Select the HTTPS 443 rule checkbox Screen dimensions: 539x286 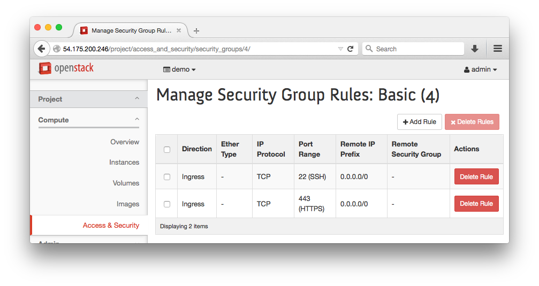click(167, 204)
